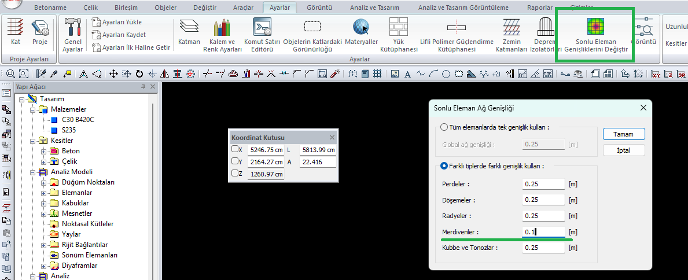Expand the Düğüm Noktaları node

pos(43,183)
